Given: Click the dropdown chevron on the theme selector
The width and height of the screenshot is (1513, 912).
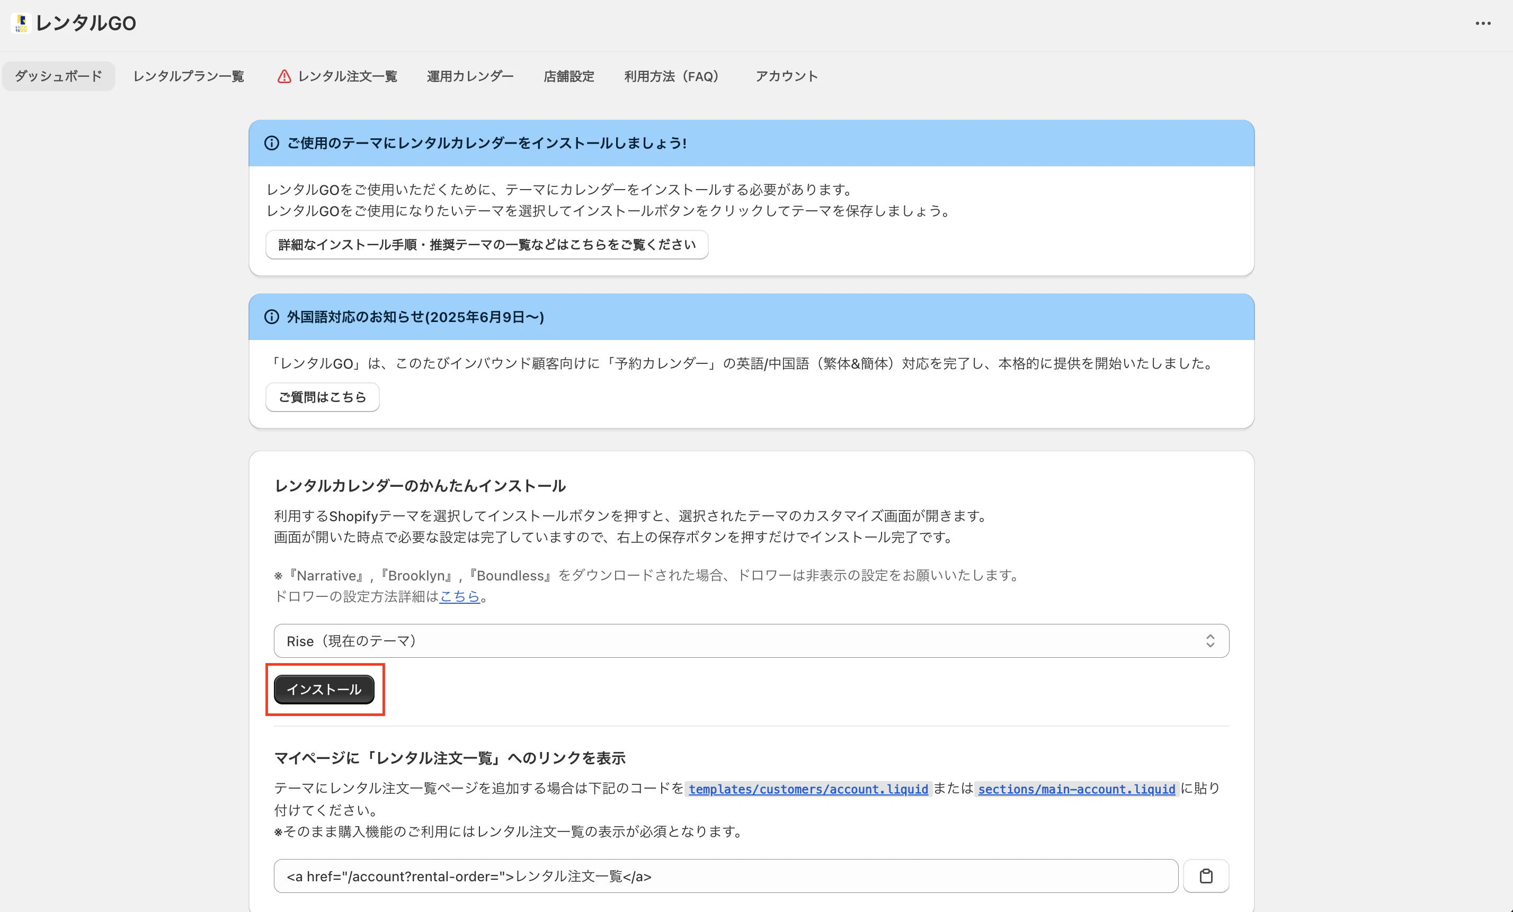Looking at the screenshot, I should coord(1209,640).
